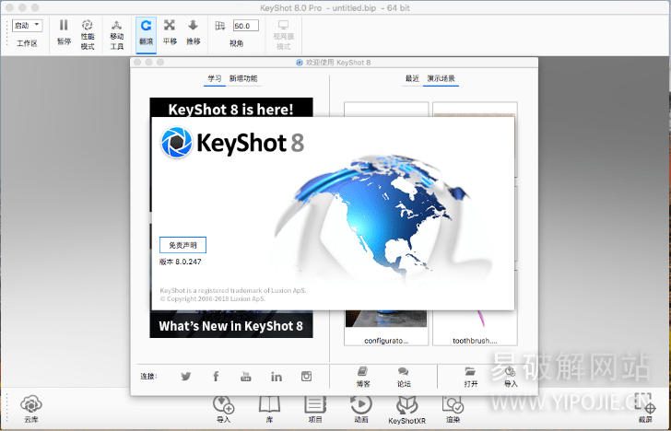
Task: Click the KeyShot 8 is here banner
Action: tap(231, 108)
